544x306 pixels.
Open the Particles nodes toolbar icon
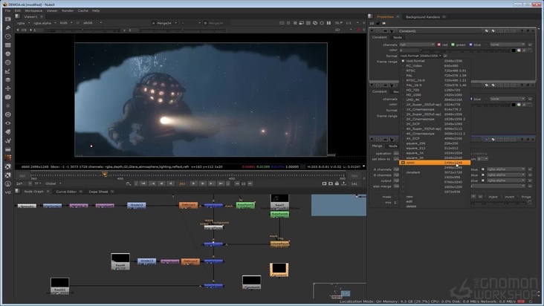(x=7, y=105)
